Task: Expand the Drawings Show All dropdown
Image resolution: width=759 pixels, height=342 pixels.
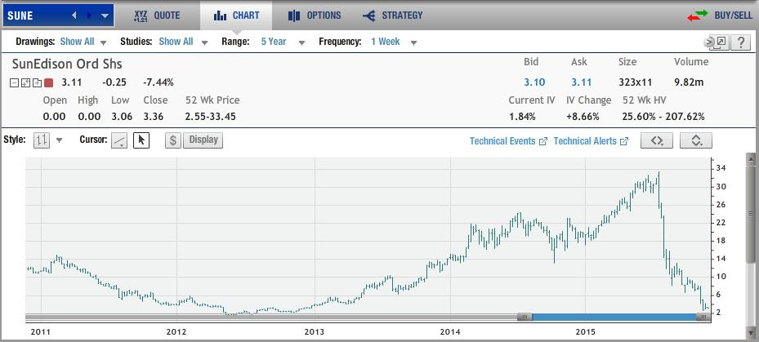Action: [x=103, y=42]
